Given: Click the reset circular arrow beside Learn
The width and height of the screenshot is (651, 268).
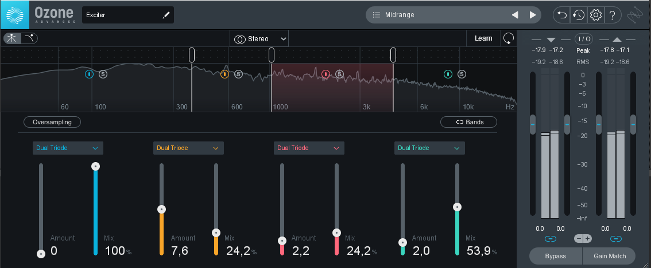Looking at the screenshot, I should [508, 38].
